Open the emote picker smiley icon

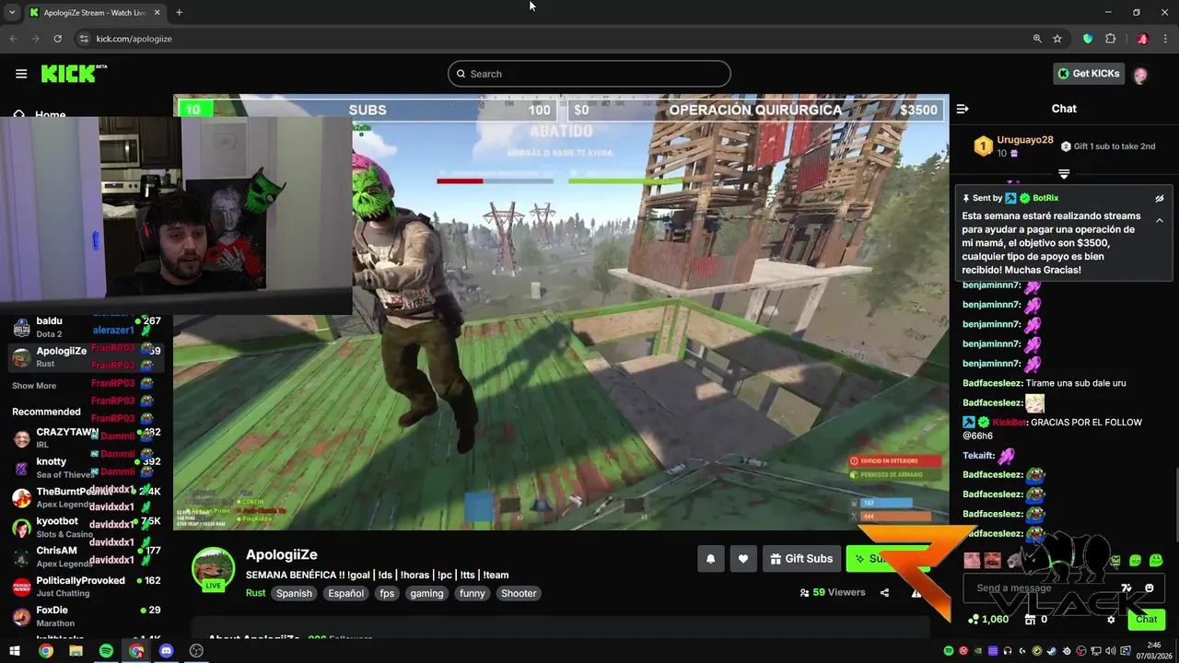tap(1149, 588)
